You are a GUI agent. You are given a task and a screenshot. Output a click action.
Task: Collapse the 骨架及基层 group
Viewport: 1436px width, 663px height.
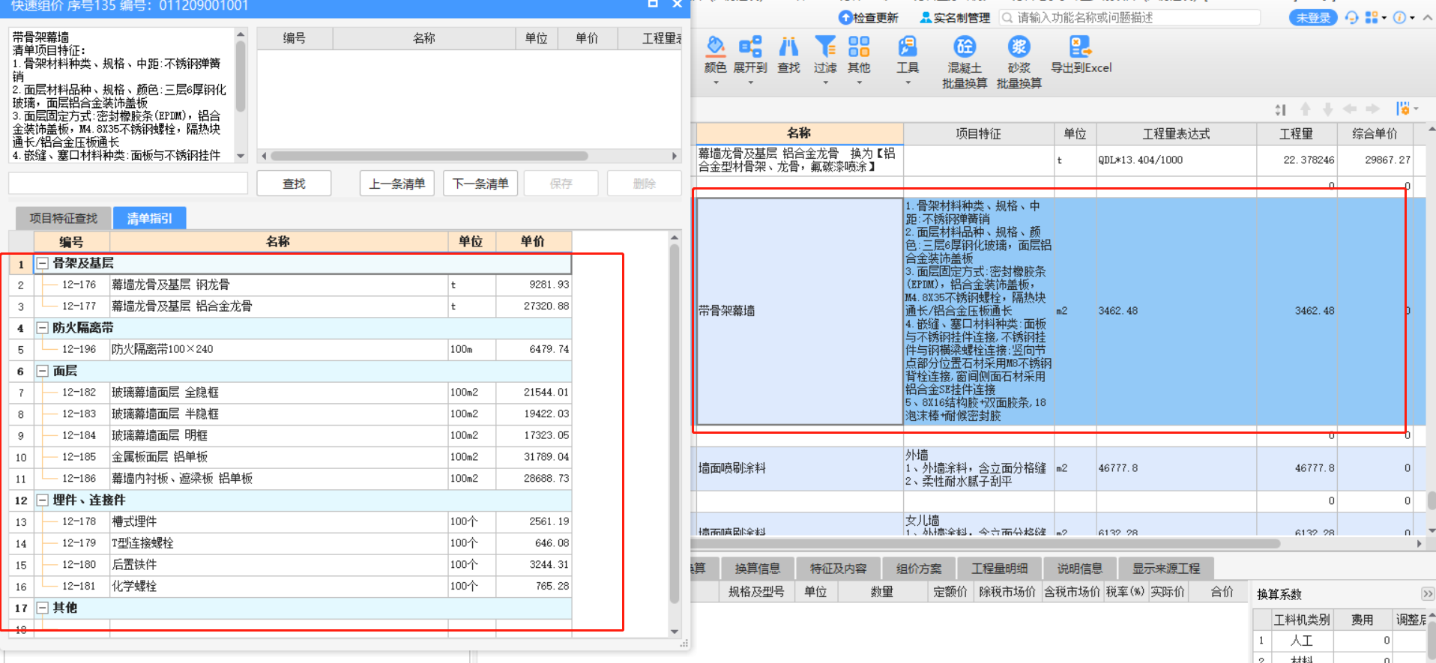(43, 263)
